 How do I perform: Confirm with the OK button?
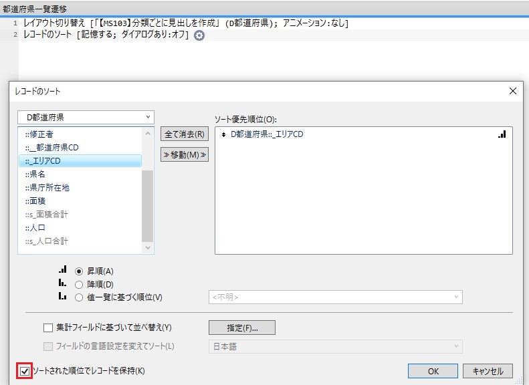coord(433,371)
